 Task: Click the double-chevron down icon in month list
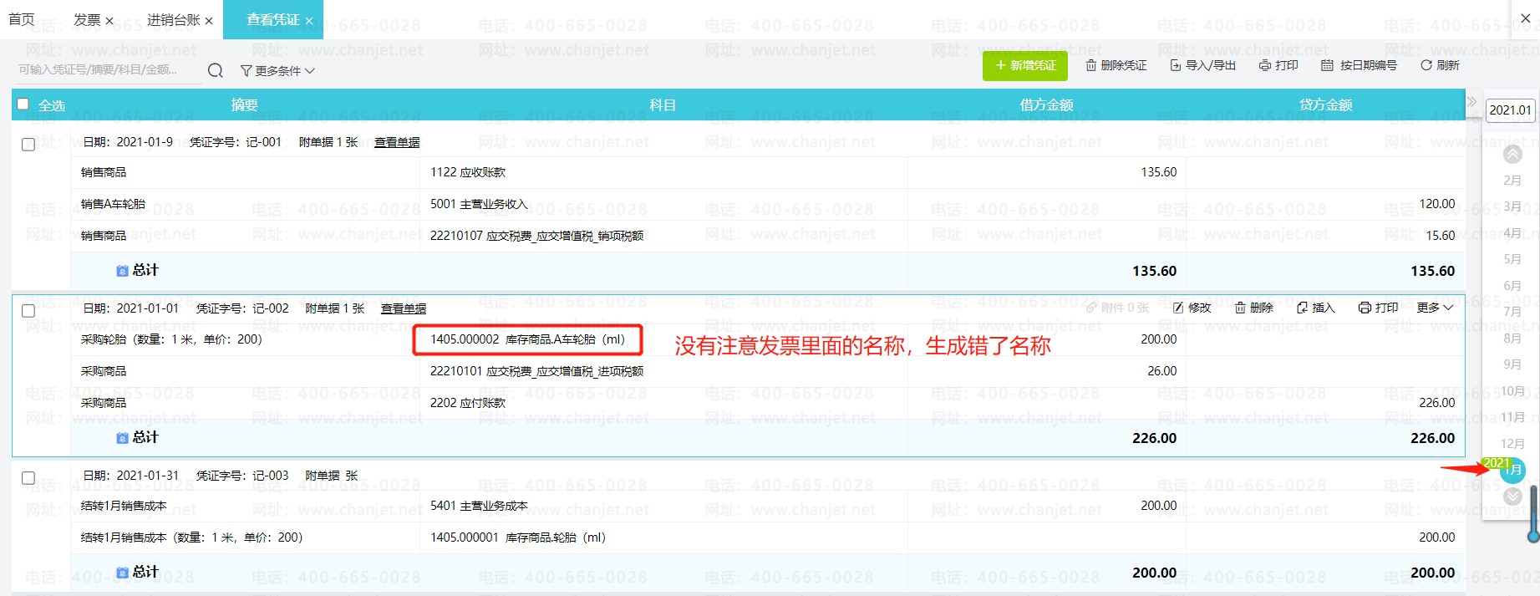click(x=1512, y=497)
